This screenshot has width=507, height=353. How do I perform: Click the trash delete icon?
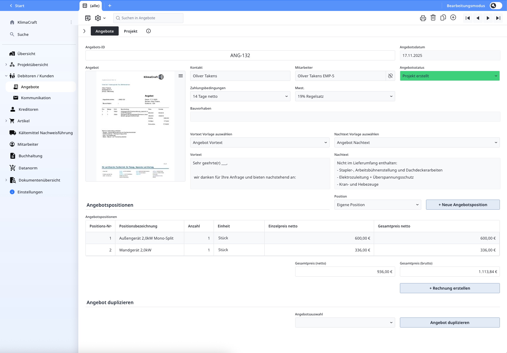click(433, 18)
